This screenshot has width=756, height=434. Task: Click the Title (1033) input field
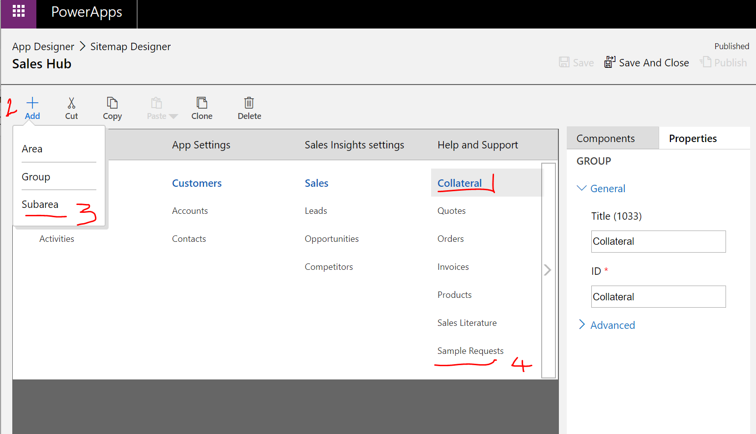point(658,241)
